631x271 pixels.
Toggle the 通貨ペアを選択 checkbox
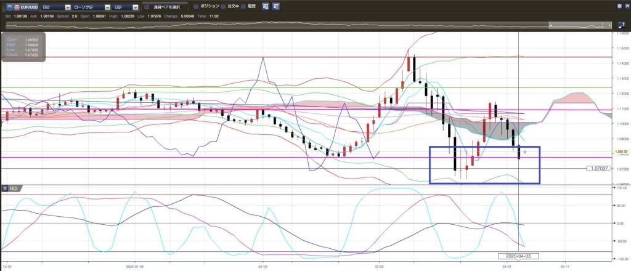click(x=147, y=7)
